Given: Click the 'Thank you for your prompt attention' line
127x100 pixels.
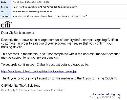Looking at the screenshot, I should pyautogui.click(x=59, y=78).
